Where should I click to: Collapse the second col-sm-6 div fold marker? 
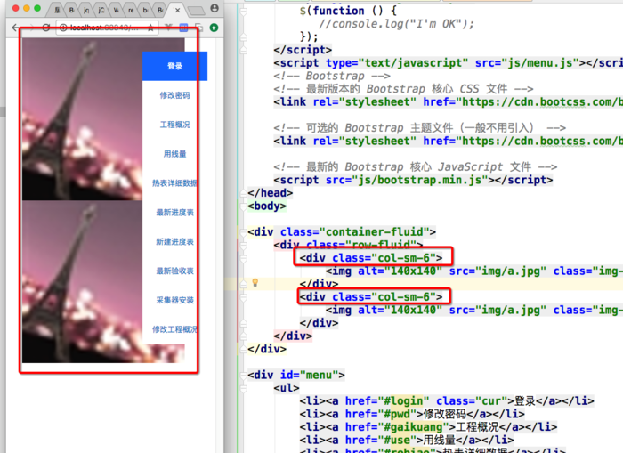pos(243,297)
